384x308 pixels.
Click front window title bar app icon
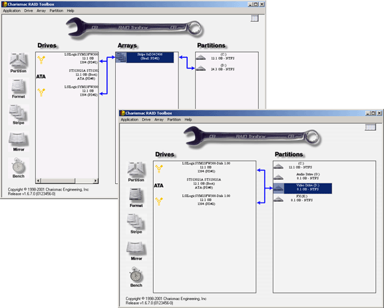point(122,113)
